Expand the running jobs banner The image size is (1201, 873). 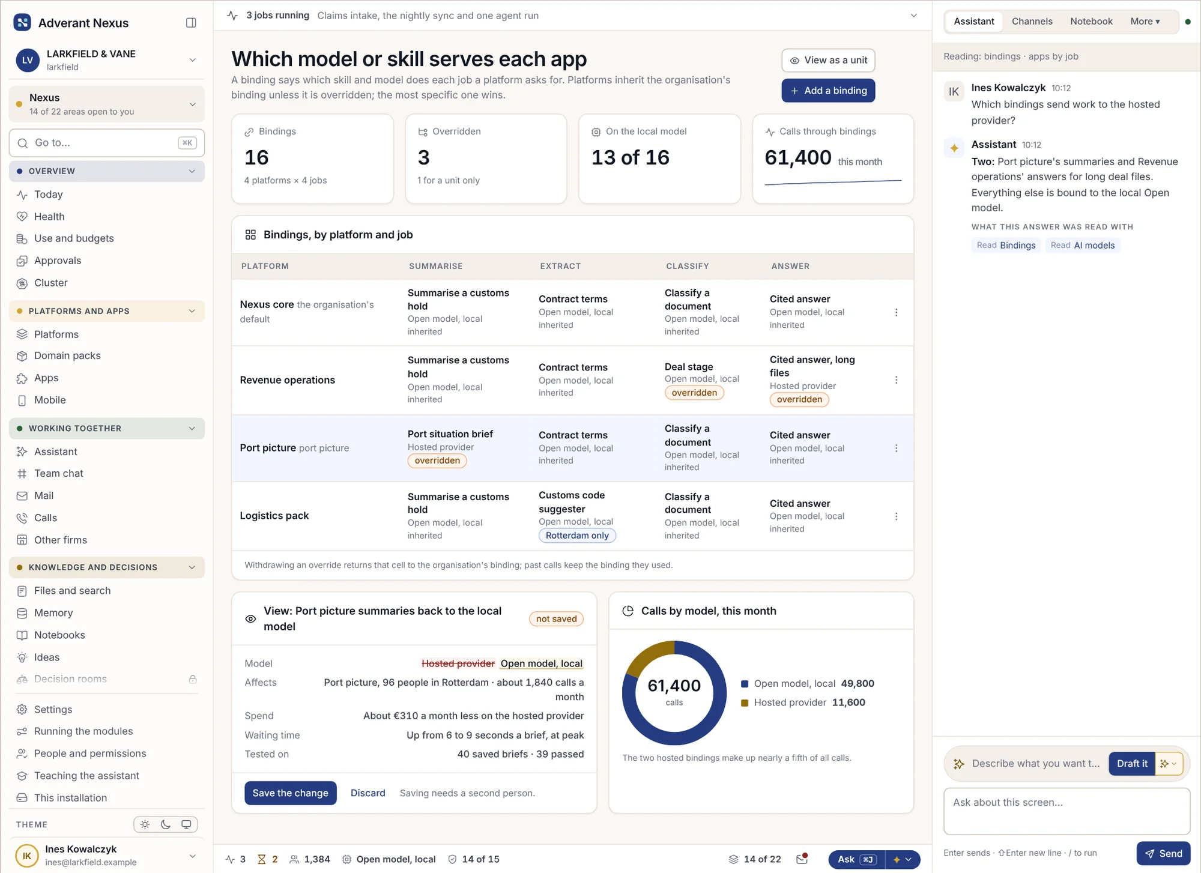[x=913, y=16]
